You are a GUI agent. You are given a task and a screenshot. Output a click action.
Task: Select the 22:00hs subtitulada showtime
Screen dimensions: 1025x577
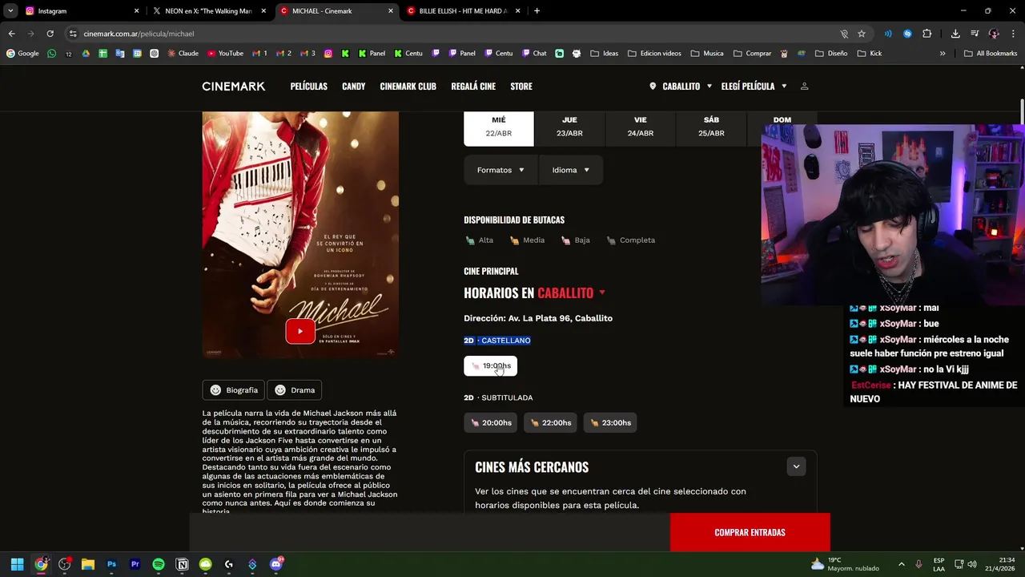[x=550, y=422]
